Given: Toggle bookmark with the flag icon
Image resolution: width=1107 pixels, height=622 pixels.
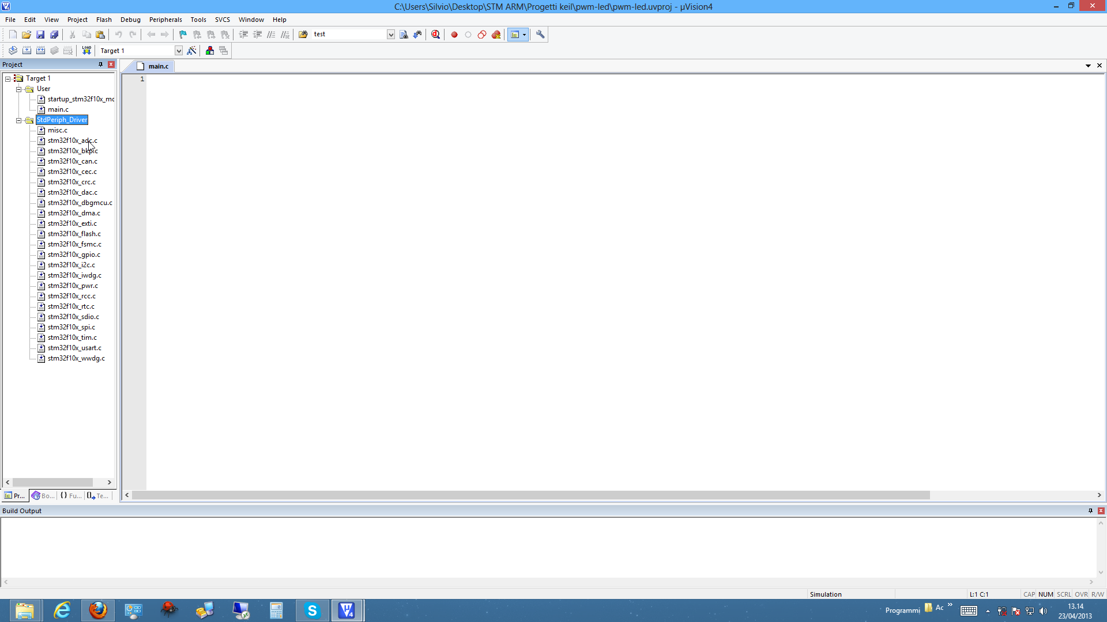Looking at the screenshot, I should pos(183,35).
